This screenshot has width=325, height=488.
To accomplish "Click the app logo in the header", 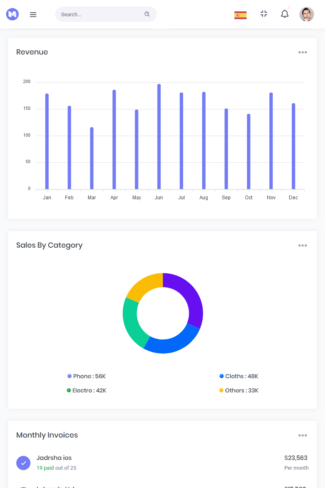I will point(13,14).
